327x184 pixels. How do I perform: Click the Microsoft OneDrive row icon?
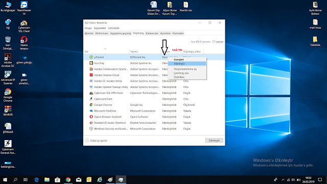tap(91, 111)
